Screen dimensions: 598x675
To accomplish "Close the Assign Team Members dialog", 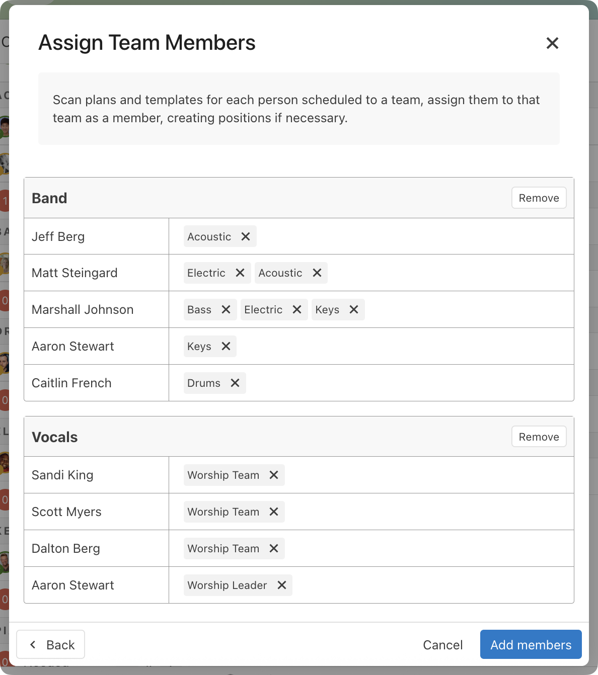I will 552,43.
